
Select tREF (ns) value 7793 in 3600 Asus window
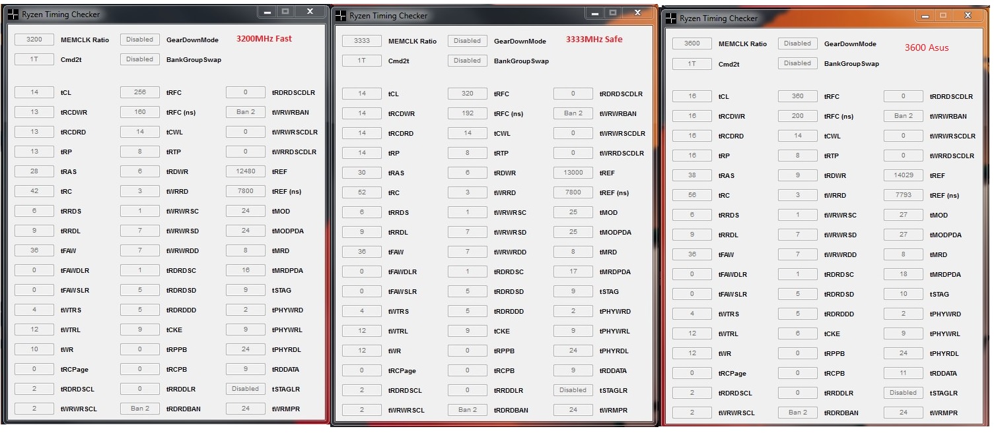pyautogui.click(x=904, y=195)
